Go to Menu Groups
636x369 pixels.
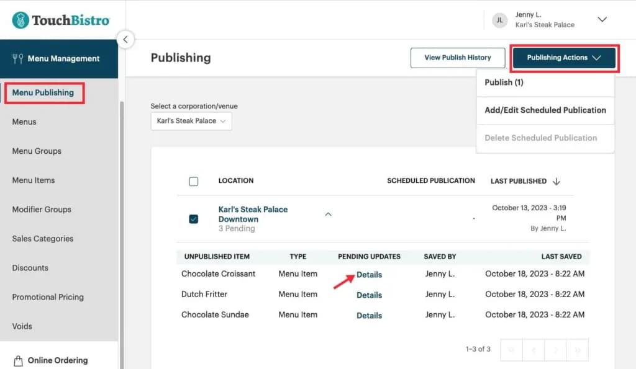(x=37, y=151)
